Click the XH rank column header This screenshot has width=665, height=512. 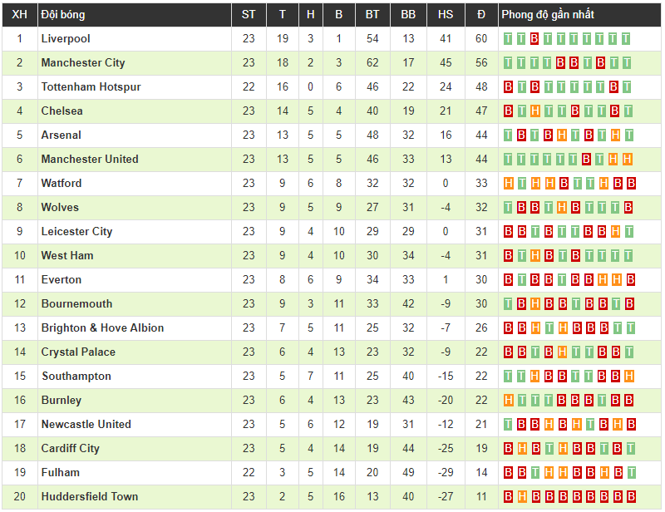coord(20,15)
